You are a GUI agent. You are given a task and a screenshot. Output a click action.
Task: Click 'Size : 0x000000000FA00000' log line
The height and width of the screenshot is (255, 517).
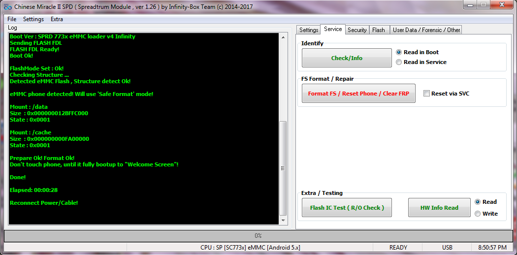click(49, 139)
